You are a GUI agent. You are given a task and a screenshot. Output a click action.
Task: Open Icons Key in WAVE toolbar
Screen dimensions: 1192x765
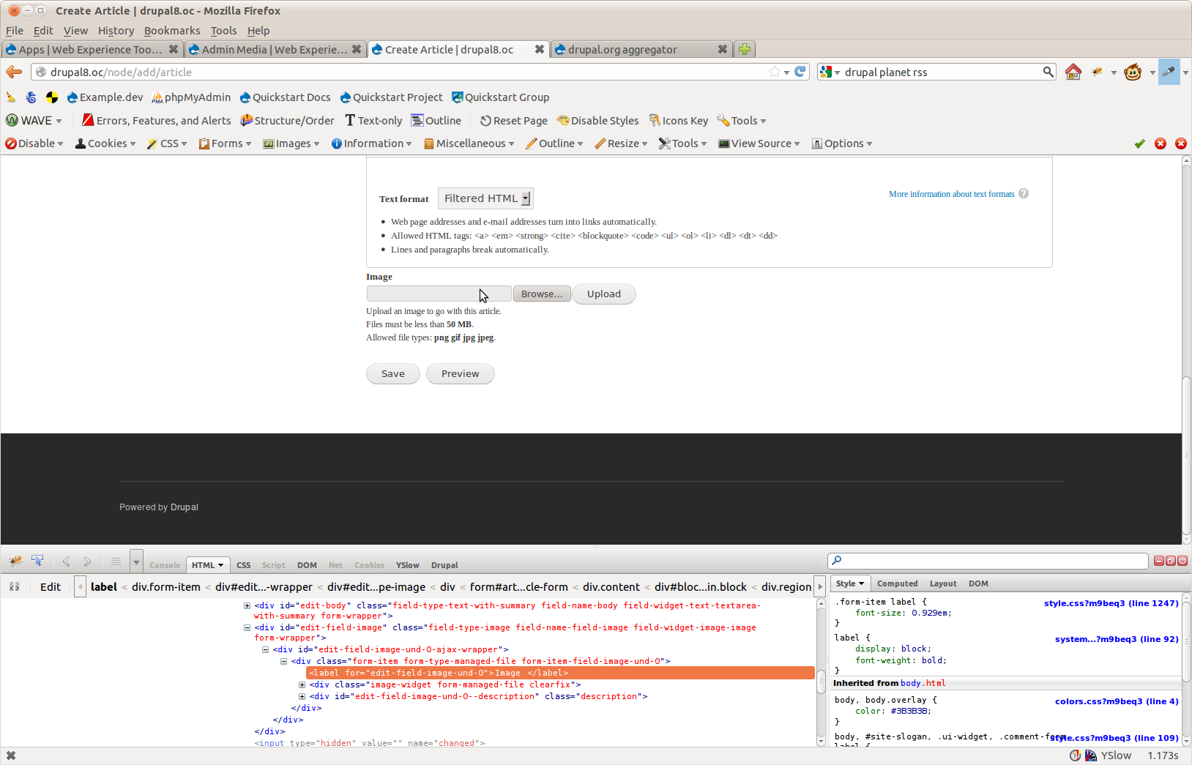coord(679,121)
